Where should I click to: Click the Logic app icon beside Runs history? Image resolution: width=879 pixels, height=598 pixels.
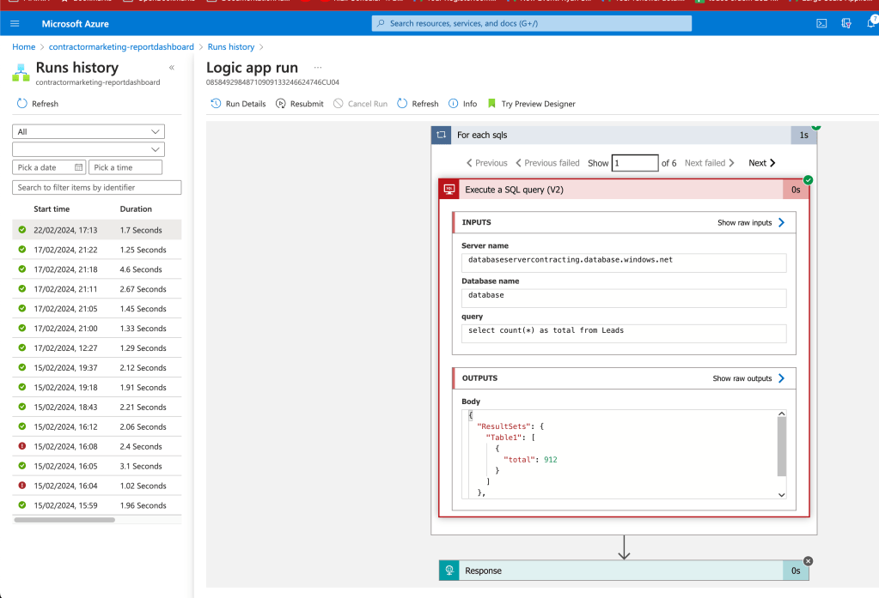point(21,73)
